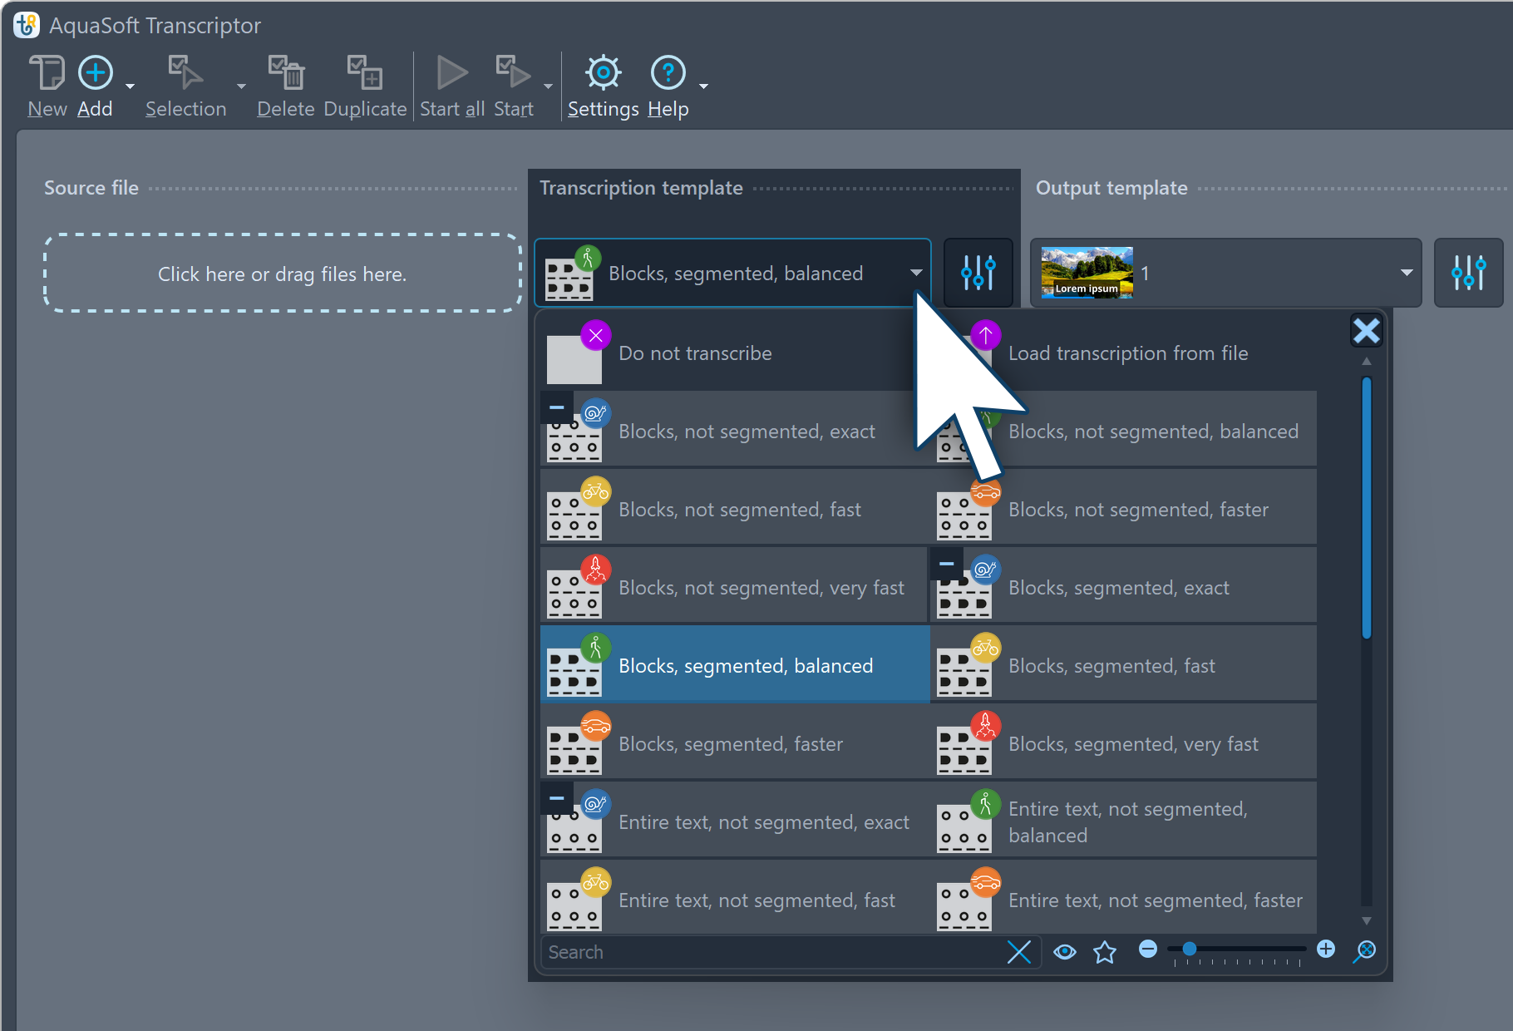Open transcription template adjustment sliders
Image resolution: width=1513 pixels, height=1031 pixels.
978,273
